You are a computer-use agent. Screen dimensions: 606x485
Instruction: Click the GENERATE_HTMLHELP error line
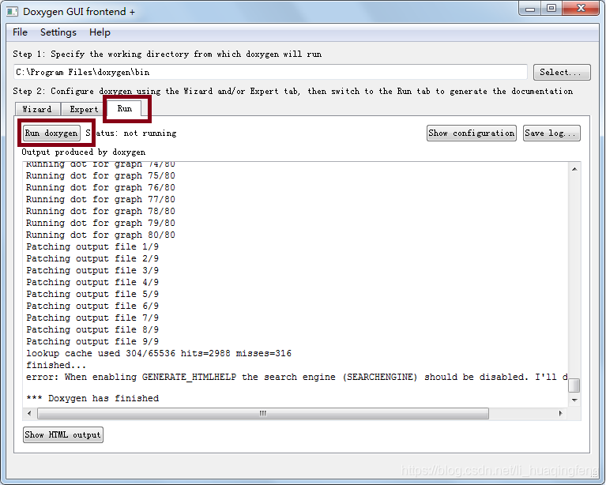297,378
